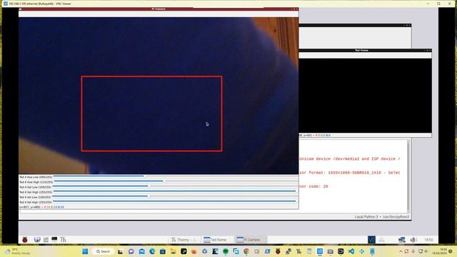The height and width of the screenshot is (257, 457).
Task: Select the active VNC Viewer icon on the Windows taskbar
Action: (320, 251)
